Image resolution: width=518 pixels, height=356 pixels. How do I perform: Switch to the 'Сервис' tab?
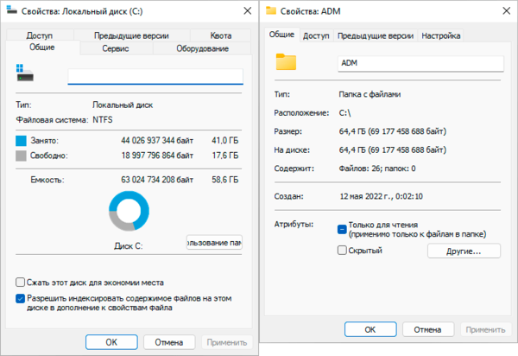116,48
